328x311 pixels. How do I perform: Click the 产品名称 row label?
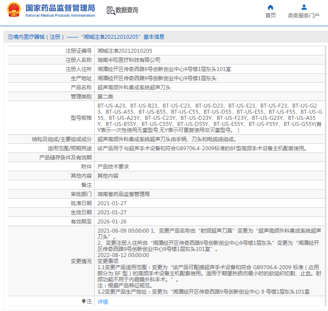(81, 88)
